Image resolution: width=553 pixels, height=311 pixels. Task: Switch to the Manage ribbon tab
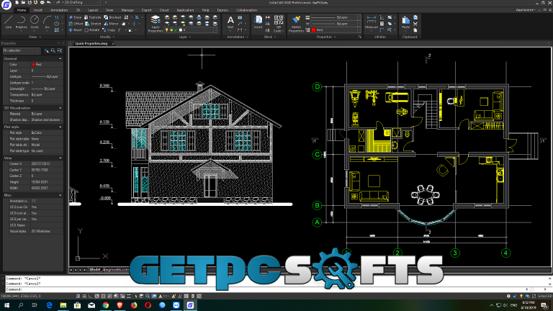127,10
